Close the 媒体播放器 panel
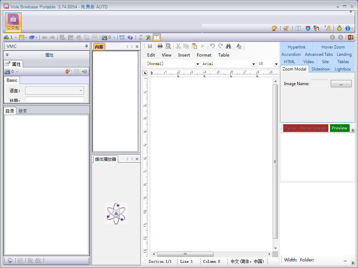Screen dimensions: 358x268 pos(137,159)
